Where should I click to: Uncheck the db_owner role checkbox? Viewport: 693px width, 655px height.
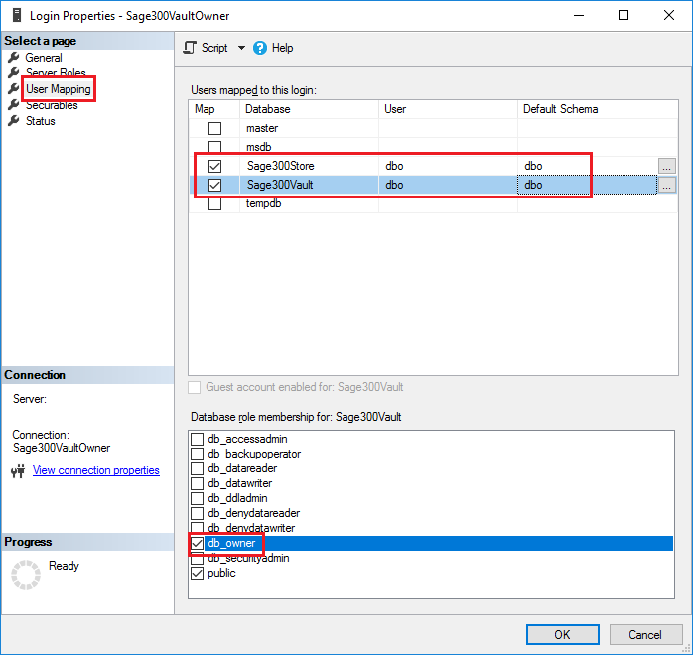(x=197, y=543)
